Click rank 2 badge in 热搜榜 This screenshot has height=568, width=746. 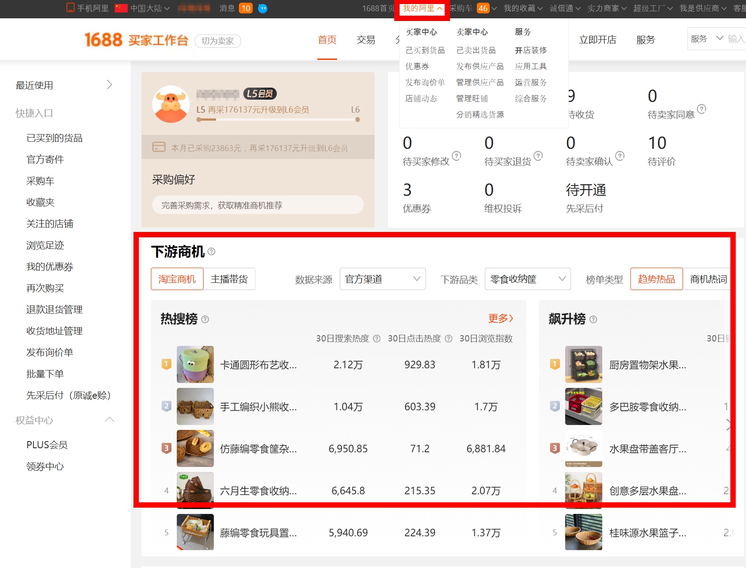pos(167,406)
